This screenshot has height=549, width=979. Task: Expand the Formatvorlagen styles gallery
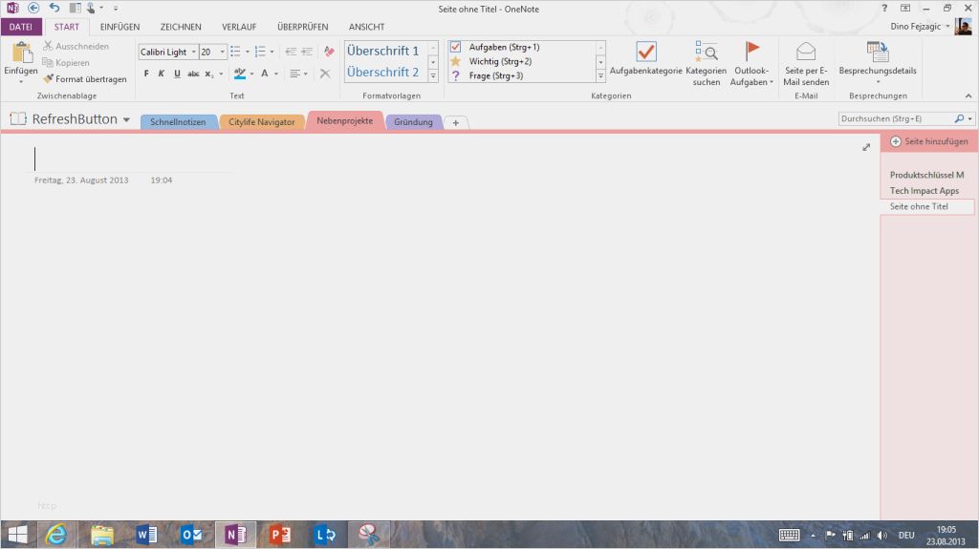pyautogui.click(x=433, y=75)
